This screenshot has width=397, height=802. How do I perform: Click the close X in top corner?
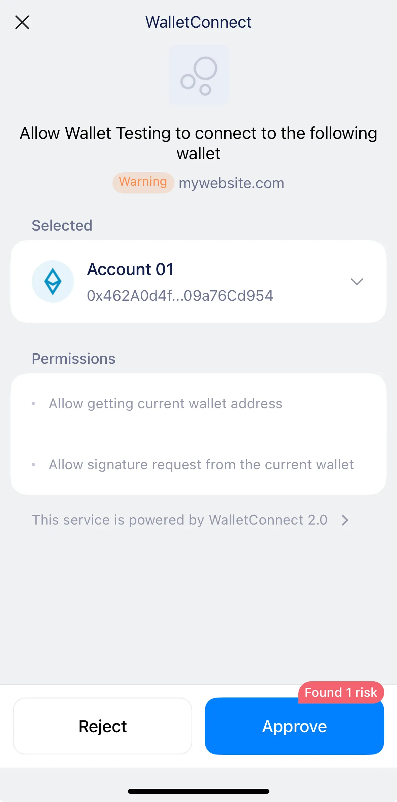tap(22, 22)
